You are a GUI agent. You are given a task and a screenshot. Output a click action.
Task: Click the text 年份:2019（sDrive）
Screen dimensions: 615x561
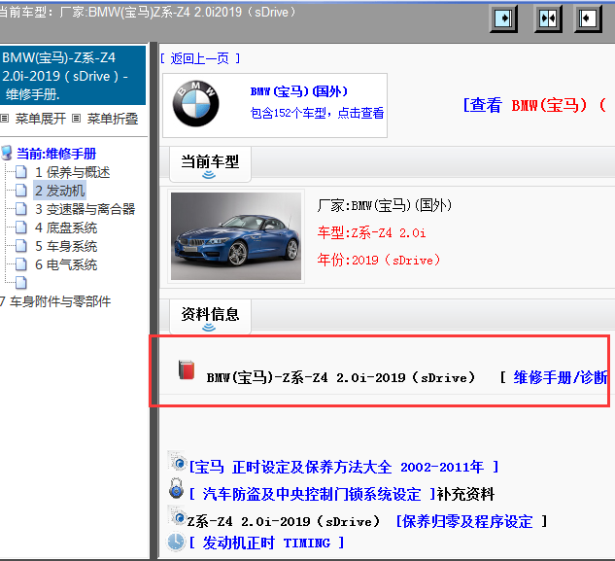click(x=379, y=260)
